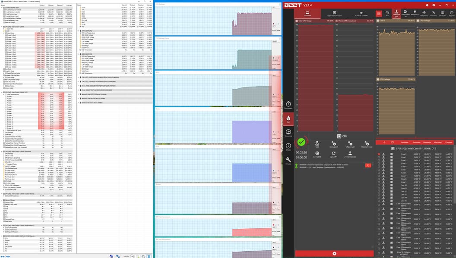Click the SSE instruction set flask icon

317,144
